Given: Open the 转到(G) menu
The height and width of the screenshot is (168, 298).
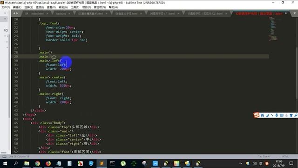Looking at the screenshot, I should [x=63, y=7].
